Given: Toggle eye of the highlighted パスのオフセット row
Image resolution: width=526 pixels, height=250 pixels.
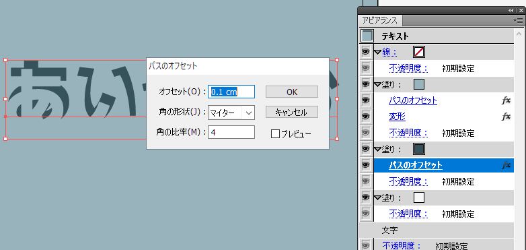Looking at the screenshot, I should pyautogui.click(x=366, y=165).
